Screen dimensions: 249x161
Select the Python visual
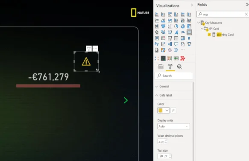[x=157, y=44]
